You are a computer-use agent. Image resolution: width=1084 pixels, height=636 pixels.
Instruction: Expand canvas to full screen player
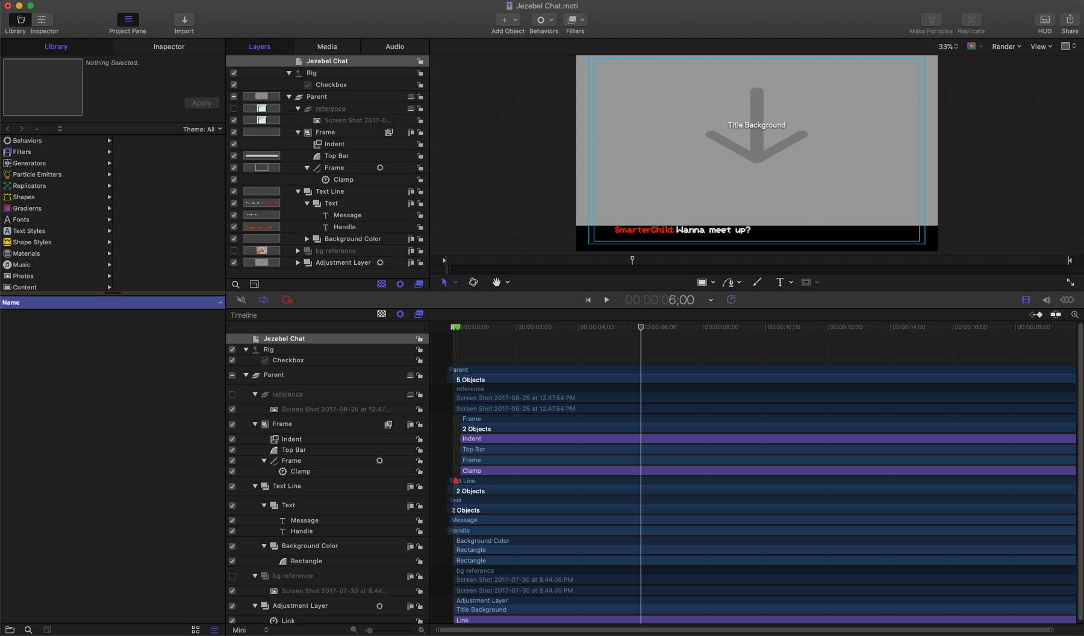[1070, 282]
